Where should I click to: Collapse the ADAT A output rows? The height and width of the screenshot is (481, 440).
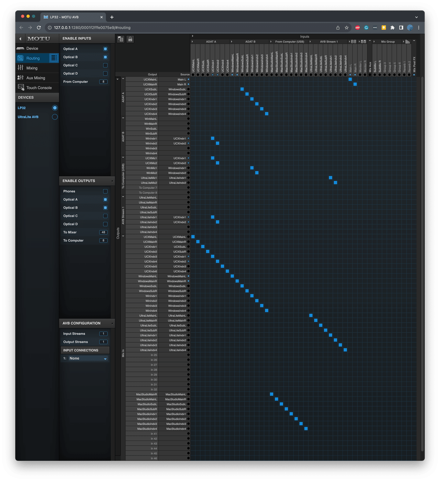[123, 79]
